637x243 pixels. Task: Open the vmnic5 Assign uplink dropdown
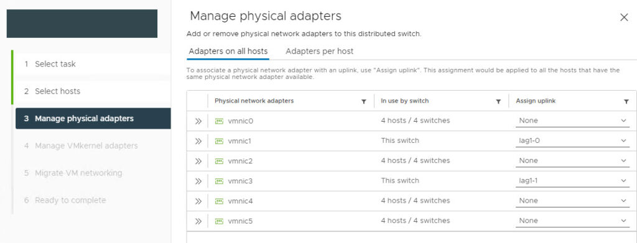pyautogui.click(x=572, y=221)
